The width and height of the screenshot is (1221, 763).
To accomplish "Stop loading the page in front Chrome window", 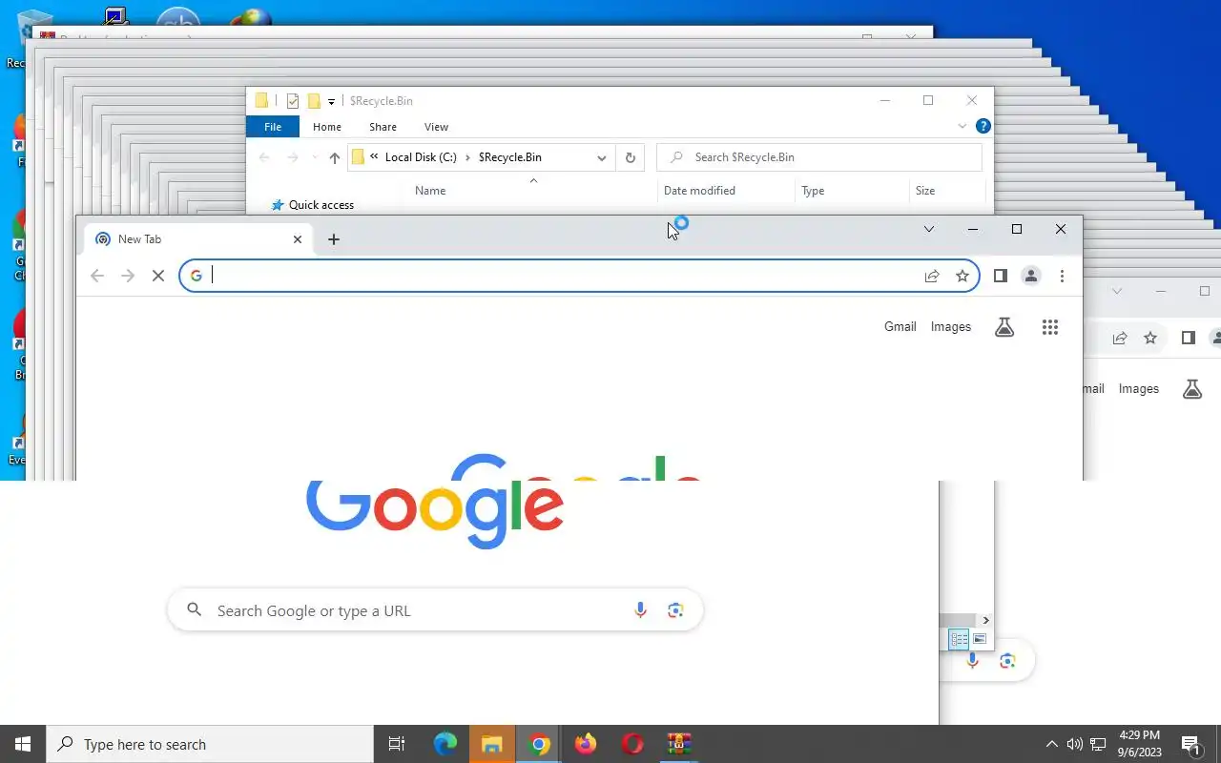I will tap(158, 276).
